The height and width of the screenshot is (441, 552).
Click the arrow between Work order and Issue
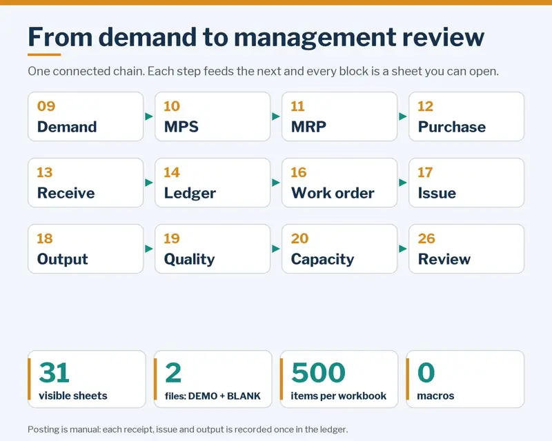403,183
